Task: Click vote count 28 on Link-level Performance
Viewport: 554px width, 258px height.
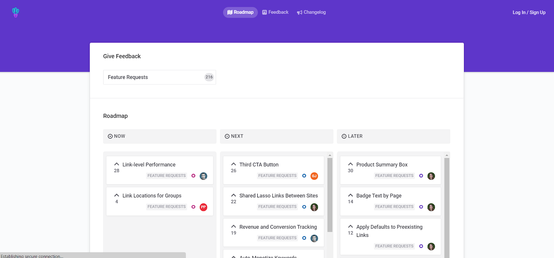Action: tap(117, 171)
